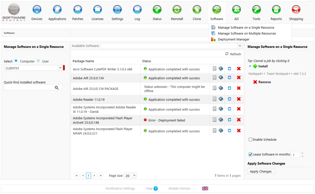315x194 pixels.
Task: Sort by Status column header
Action: click(146, 61)
